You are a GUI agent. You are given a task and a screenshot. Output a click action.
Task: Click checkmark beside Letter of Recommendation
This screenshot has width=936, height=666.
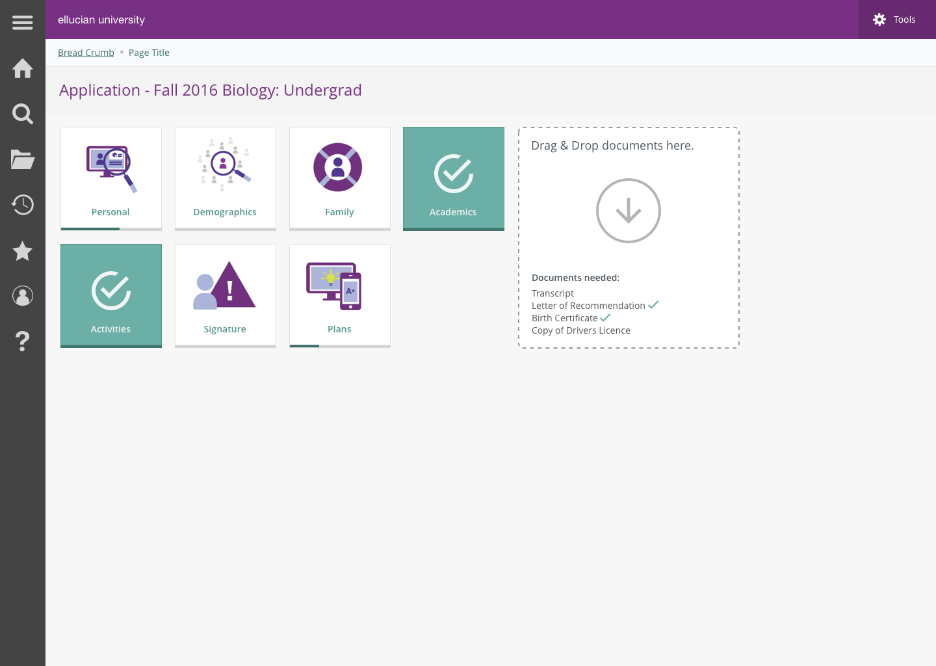pyautogui.click(x=653, y=305)
